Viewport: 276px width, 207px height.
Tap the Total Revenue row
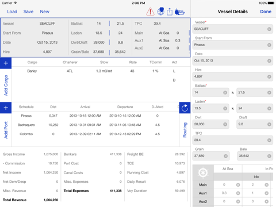point(30,200)
